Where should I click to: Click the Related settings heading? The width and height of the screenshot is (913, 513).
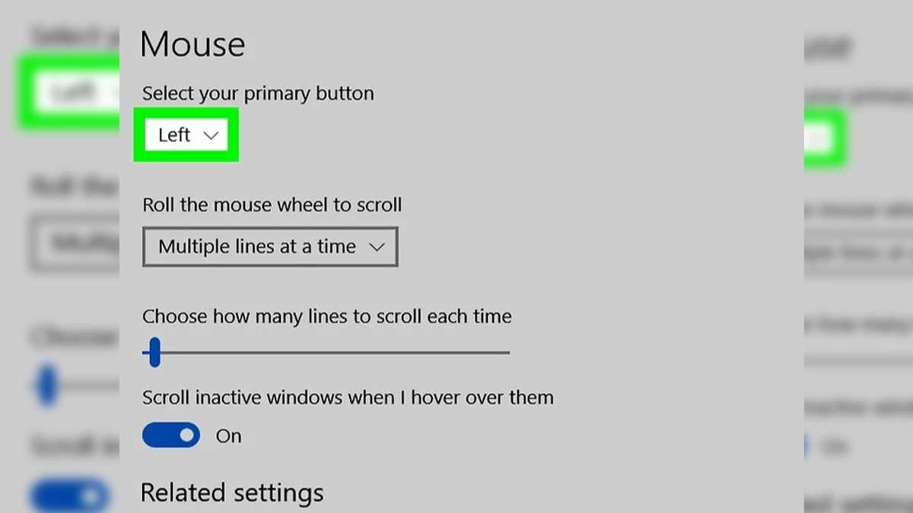(232, 492)
